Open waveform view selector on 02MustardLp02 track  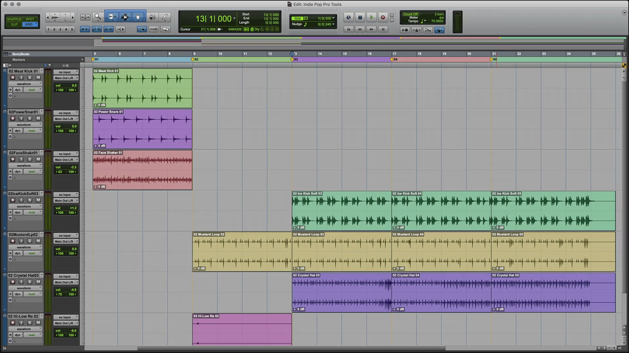pos(24,247)
